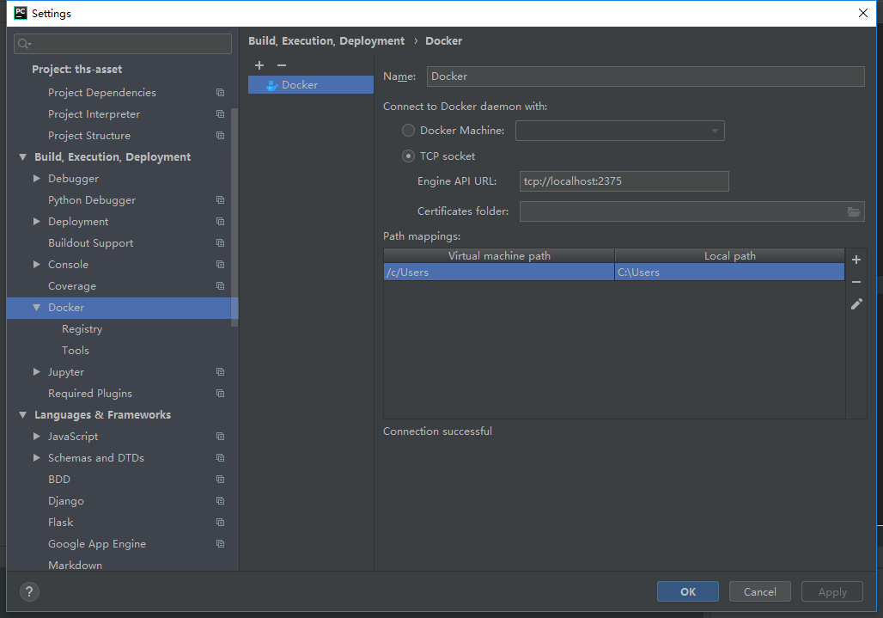
Task: Click the Apply button
Action: click(831, 591)
